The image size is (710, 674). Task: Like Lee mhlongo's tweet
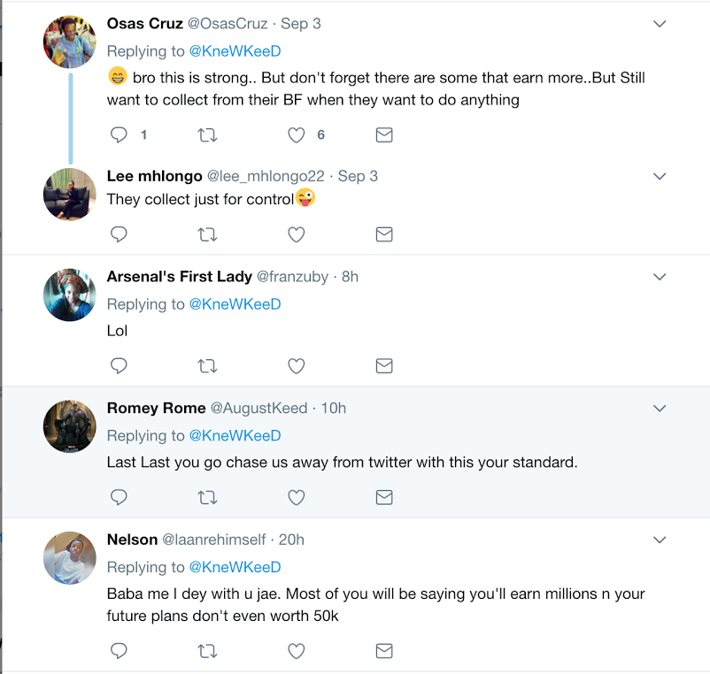297,234
